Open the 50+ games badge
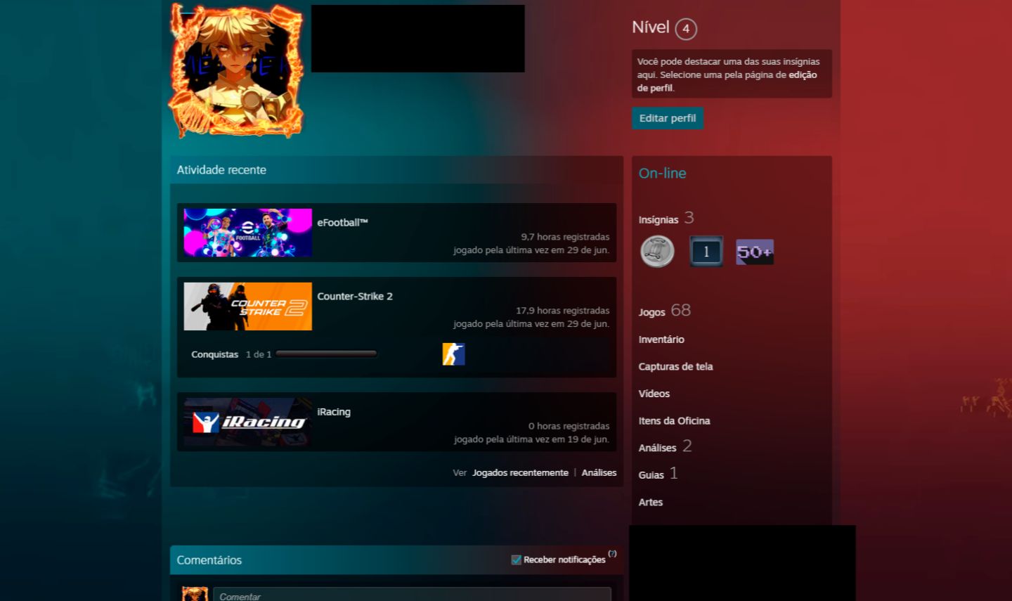The width and height of the screenshot is (1012, 601). 755,252
